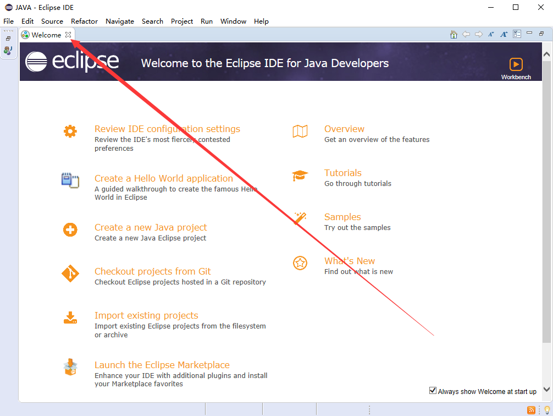The width and height of the screenshot is (553, 416).
Task: Close the Welcome tab with its X
Action: point(68,35)
